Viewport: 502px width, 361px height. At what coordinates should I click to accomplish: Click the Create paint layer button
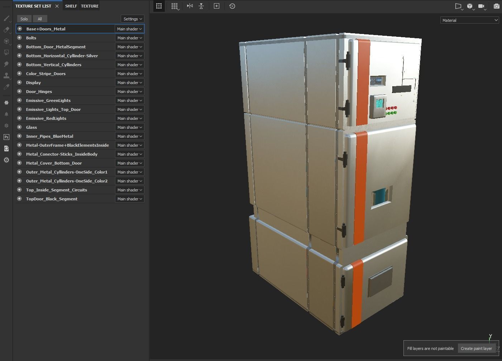[x=477, y=348]
